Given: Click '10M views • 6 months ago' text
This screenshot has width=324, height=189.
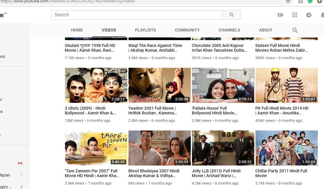Looking at the screenshot, I should 88,121.
